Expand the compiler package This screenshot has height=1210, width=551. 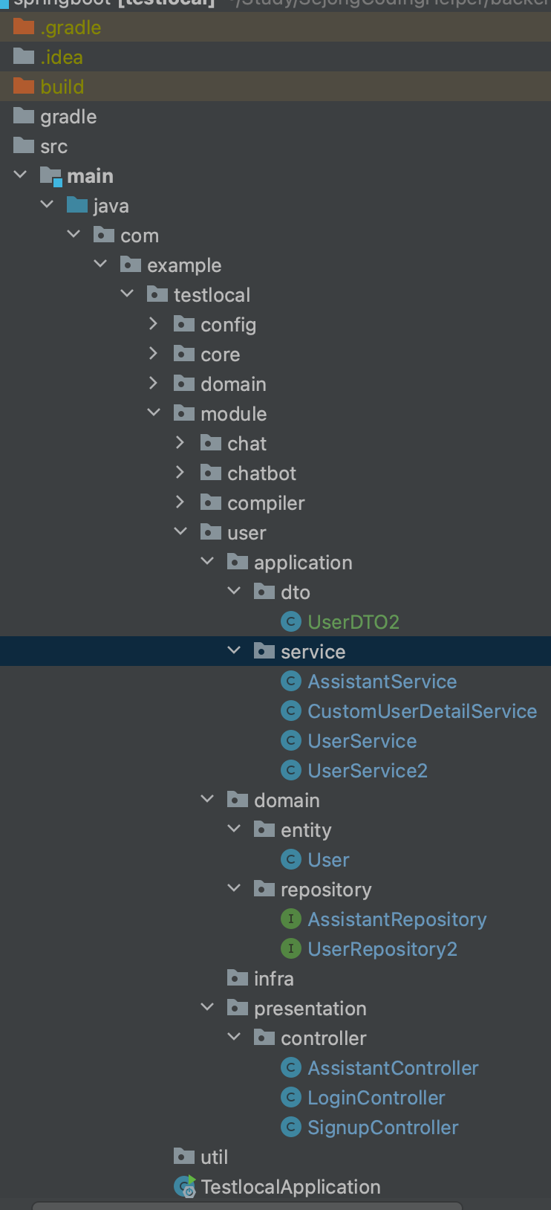click(x=180, y=502)
